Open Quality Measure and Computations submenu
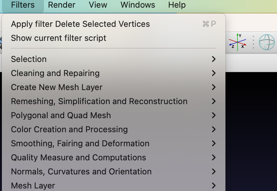Screen dimensions: 277x191 coord(78,157)
